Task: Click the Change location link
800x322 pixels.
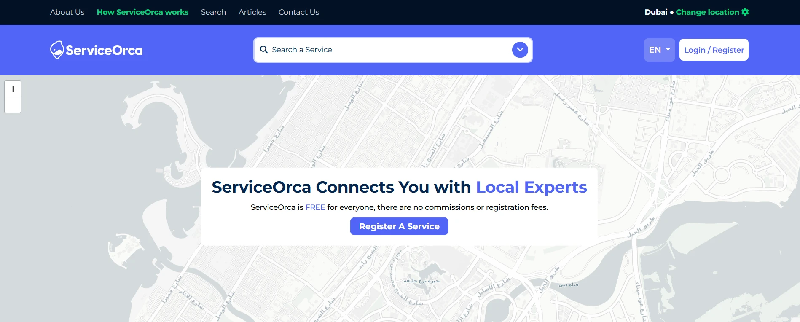Action: 707,12
